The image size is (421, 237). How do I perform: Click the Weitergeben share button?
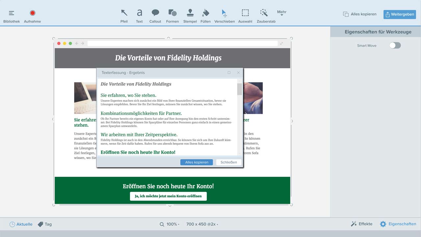point(400,14)
